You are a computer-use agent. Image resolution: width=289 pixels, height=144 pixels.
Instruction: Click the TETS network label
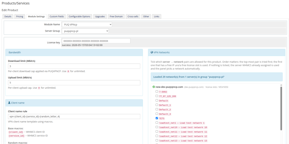pyautogui.click(x=162, y=118)
